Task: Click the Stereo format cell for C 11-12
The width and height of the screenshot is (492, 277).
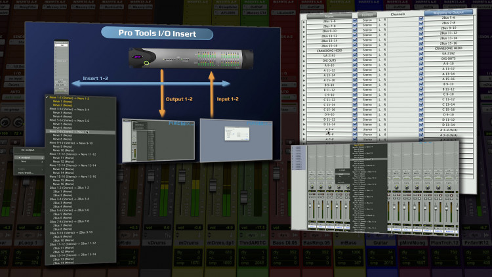Action: click(x=367, y=100)
